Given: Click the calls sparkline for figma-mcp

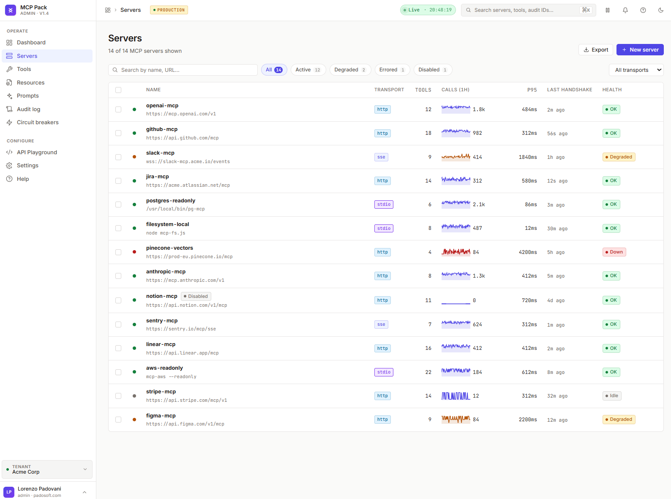Looking at the screenshot, I should coord(456,419).
